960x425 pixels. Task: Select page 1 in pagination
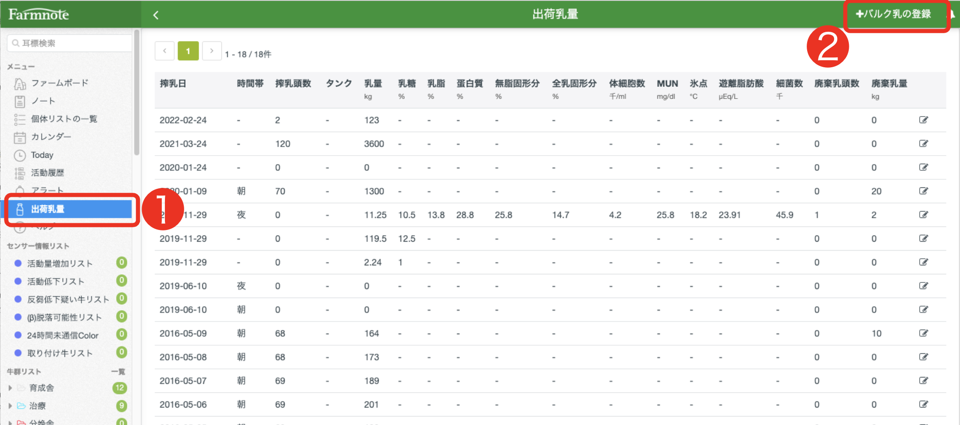click(188, 51)
